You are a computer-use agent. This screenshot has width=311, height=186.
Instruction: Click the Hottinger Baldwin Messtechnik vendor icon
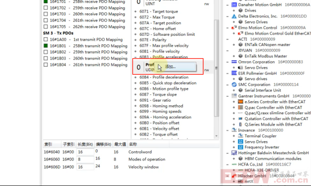[x=234, y=153]
